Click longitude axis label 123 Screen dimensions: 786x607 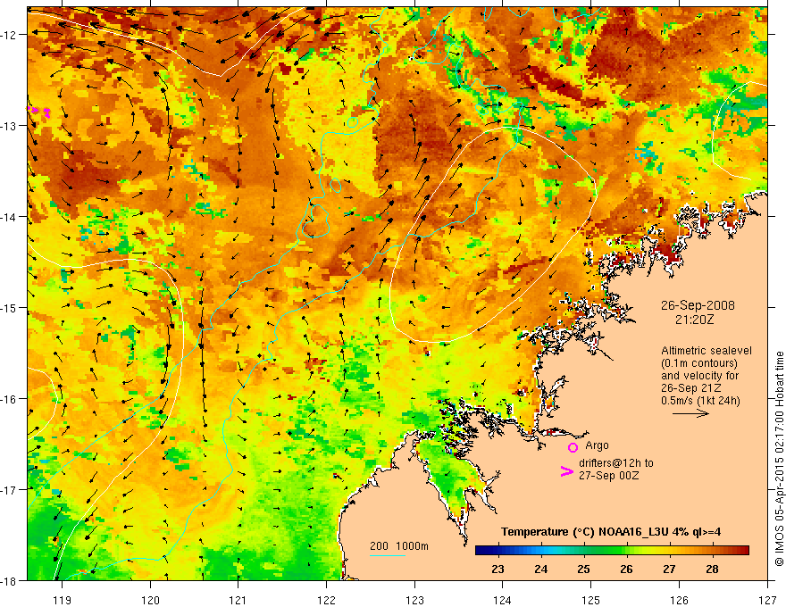[x=414, y=600]
